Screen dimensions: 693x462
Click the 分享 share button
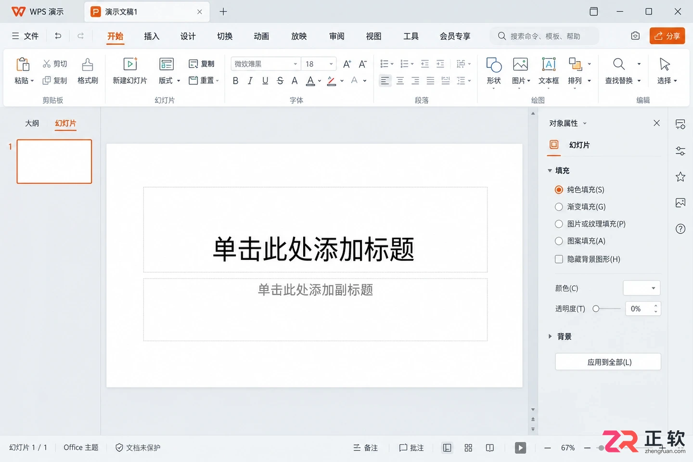(x=667, y=36)
